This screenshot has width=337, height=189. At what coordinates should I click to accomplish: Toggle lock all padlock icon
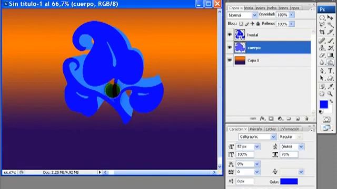click(258, 24)
